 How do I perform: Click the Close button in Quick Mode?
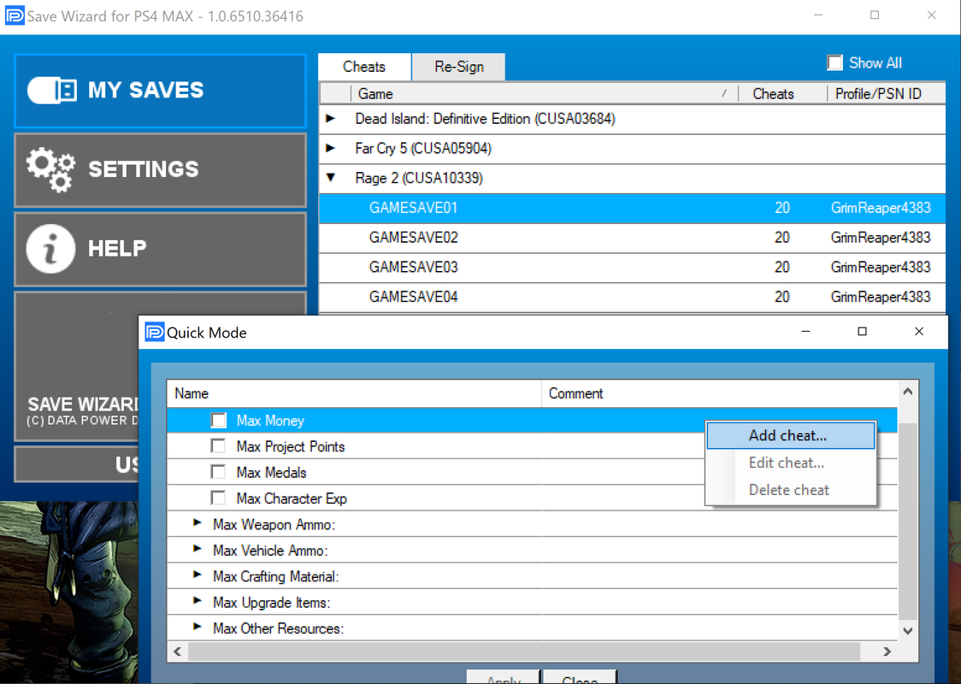(580, 677)
